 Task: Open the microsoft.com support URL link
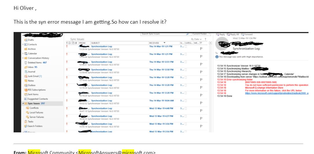pos(277,93)
